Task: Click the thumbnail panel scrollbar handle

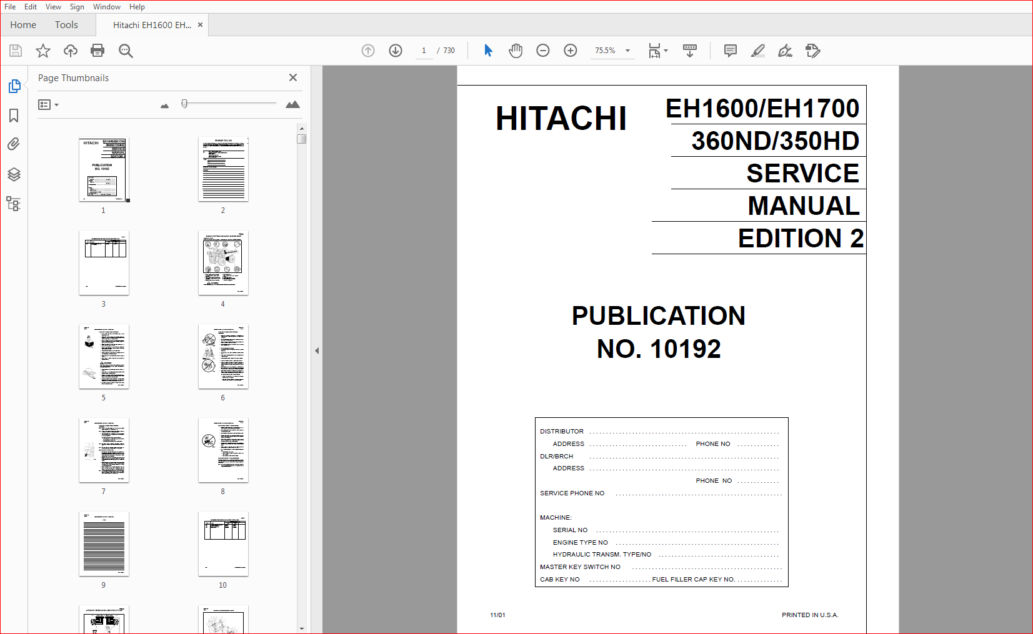Action: click(x=302, y=139)
